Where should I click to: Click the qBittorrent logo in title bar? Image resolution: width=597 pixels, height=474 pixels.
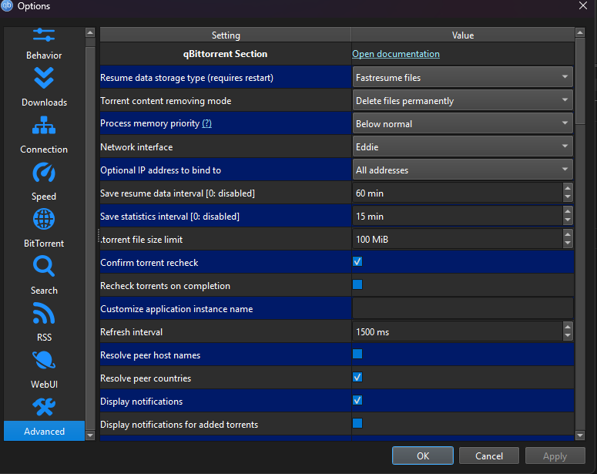point(6,5)
